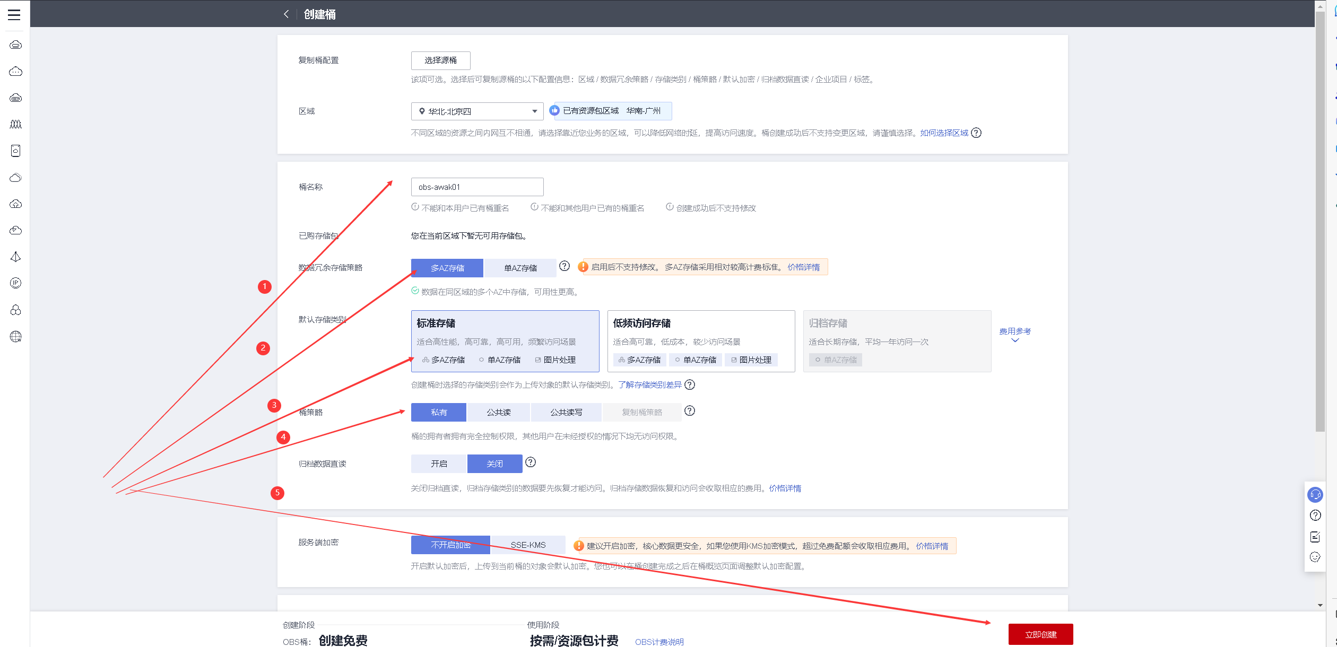This screenshot has height=647, width=1337.
Task: Click the help icon beside 单AZ存储 button
Action: click(565, 266)
